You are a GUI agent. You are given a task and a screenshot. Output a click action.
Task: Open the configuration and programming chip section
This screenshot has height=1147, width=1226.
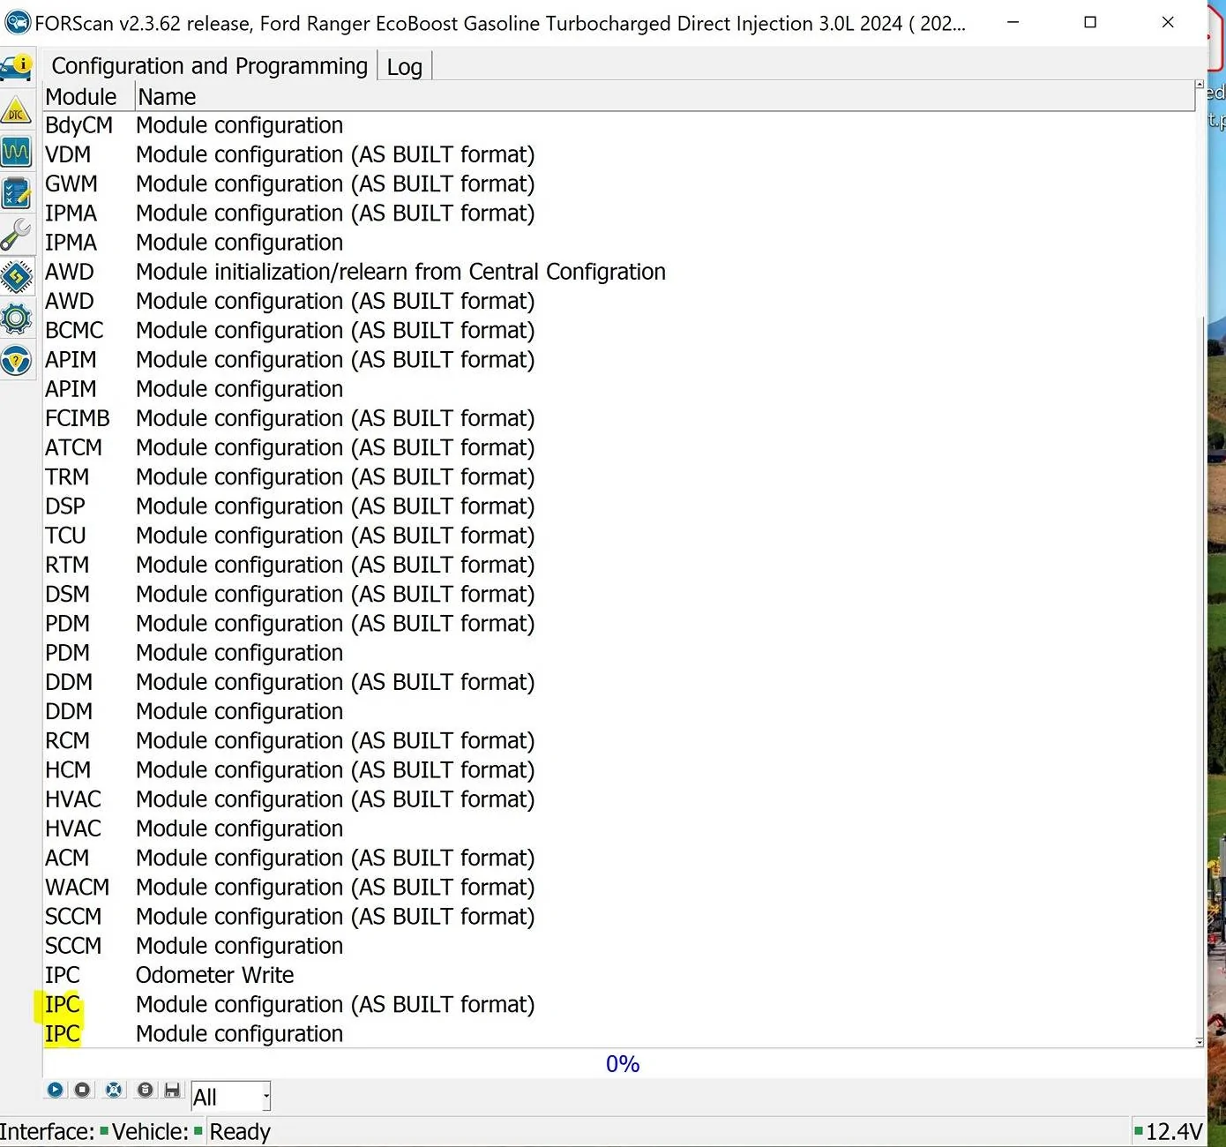pyautogui.click(x=16, y=277)
